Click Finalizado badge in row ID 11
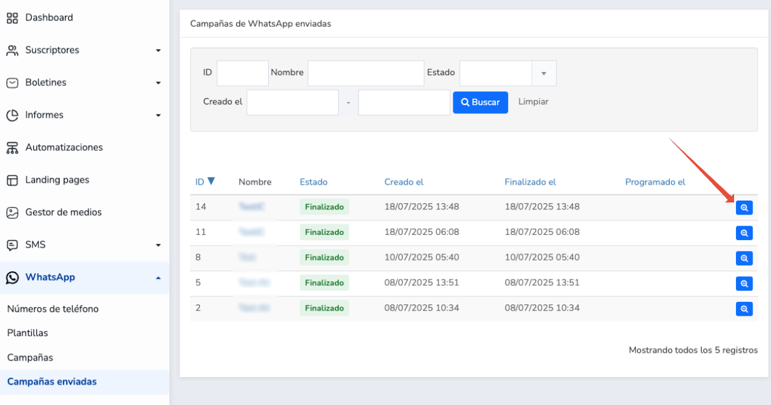The height and width of the screenshot is (405, 771). point(325,232)
